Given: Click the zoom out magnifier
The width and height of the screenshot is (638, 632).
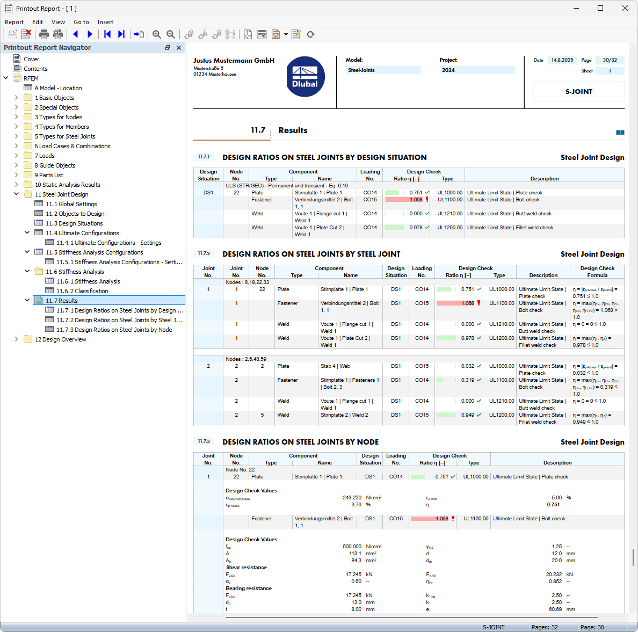Looking at the screenshot, I should [171, 34].
